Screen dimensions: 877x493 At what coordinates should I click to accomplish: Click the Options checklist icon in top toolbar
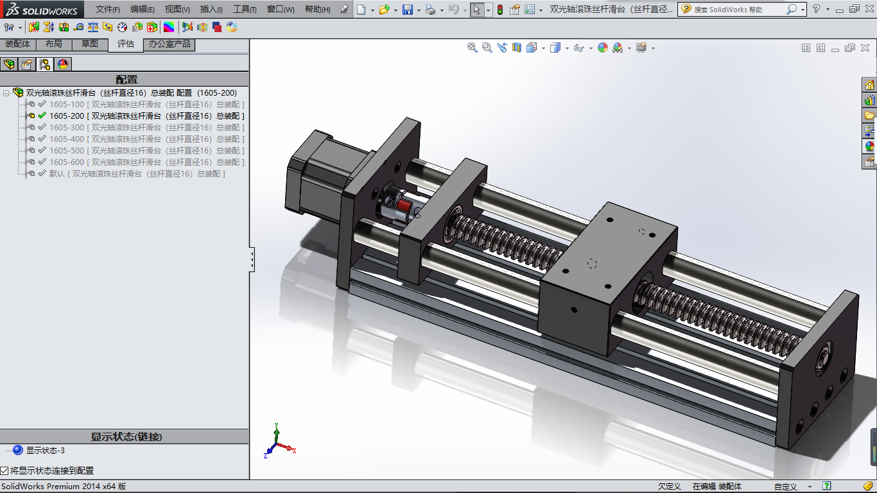(x=529, y=10)
